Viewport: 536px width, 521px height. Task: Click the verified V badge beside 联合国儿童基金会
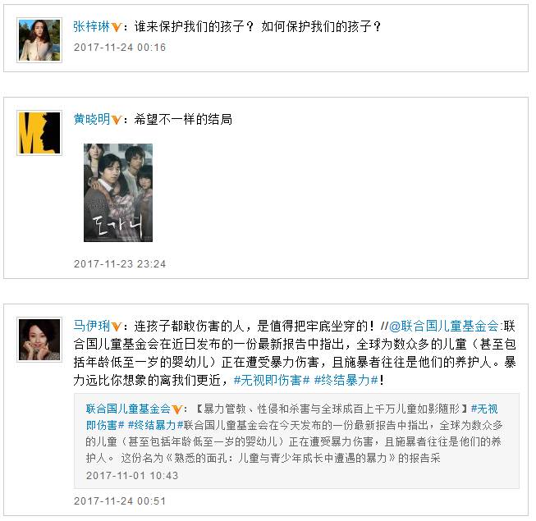[x=176, y=409]
